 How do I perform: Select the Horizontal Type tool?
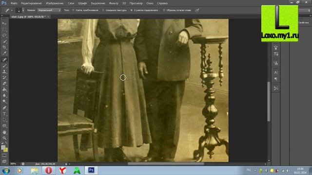[x=4, y=114]
